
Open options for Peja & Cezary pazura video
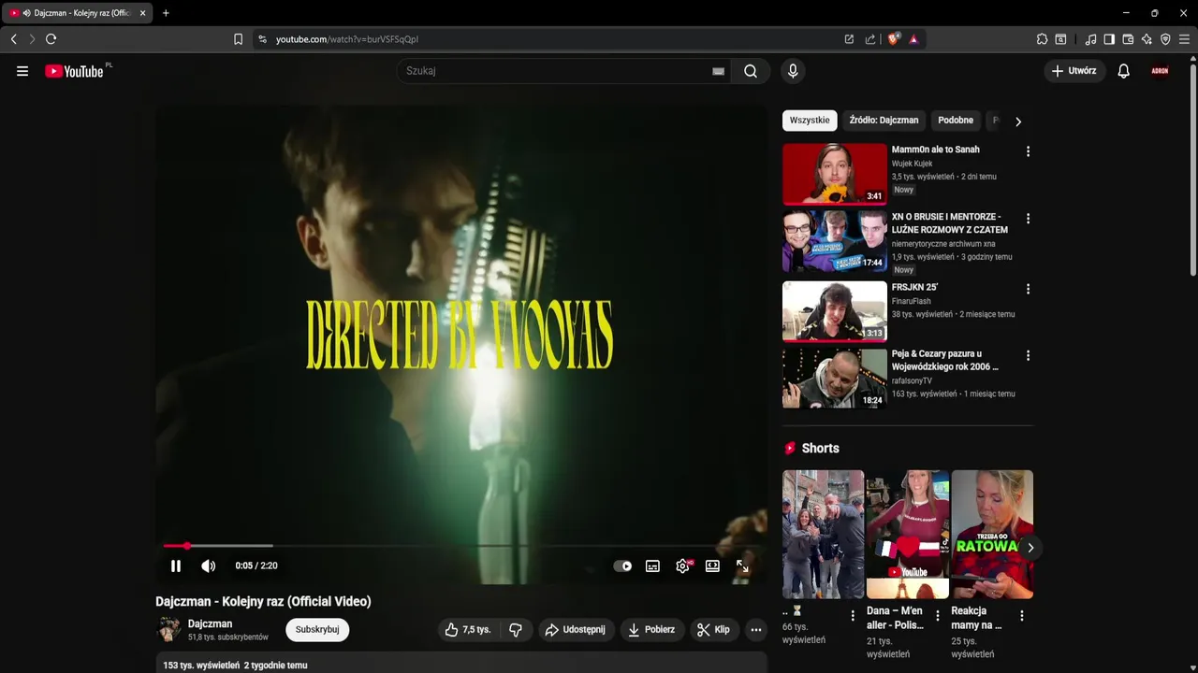1028,356
